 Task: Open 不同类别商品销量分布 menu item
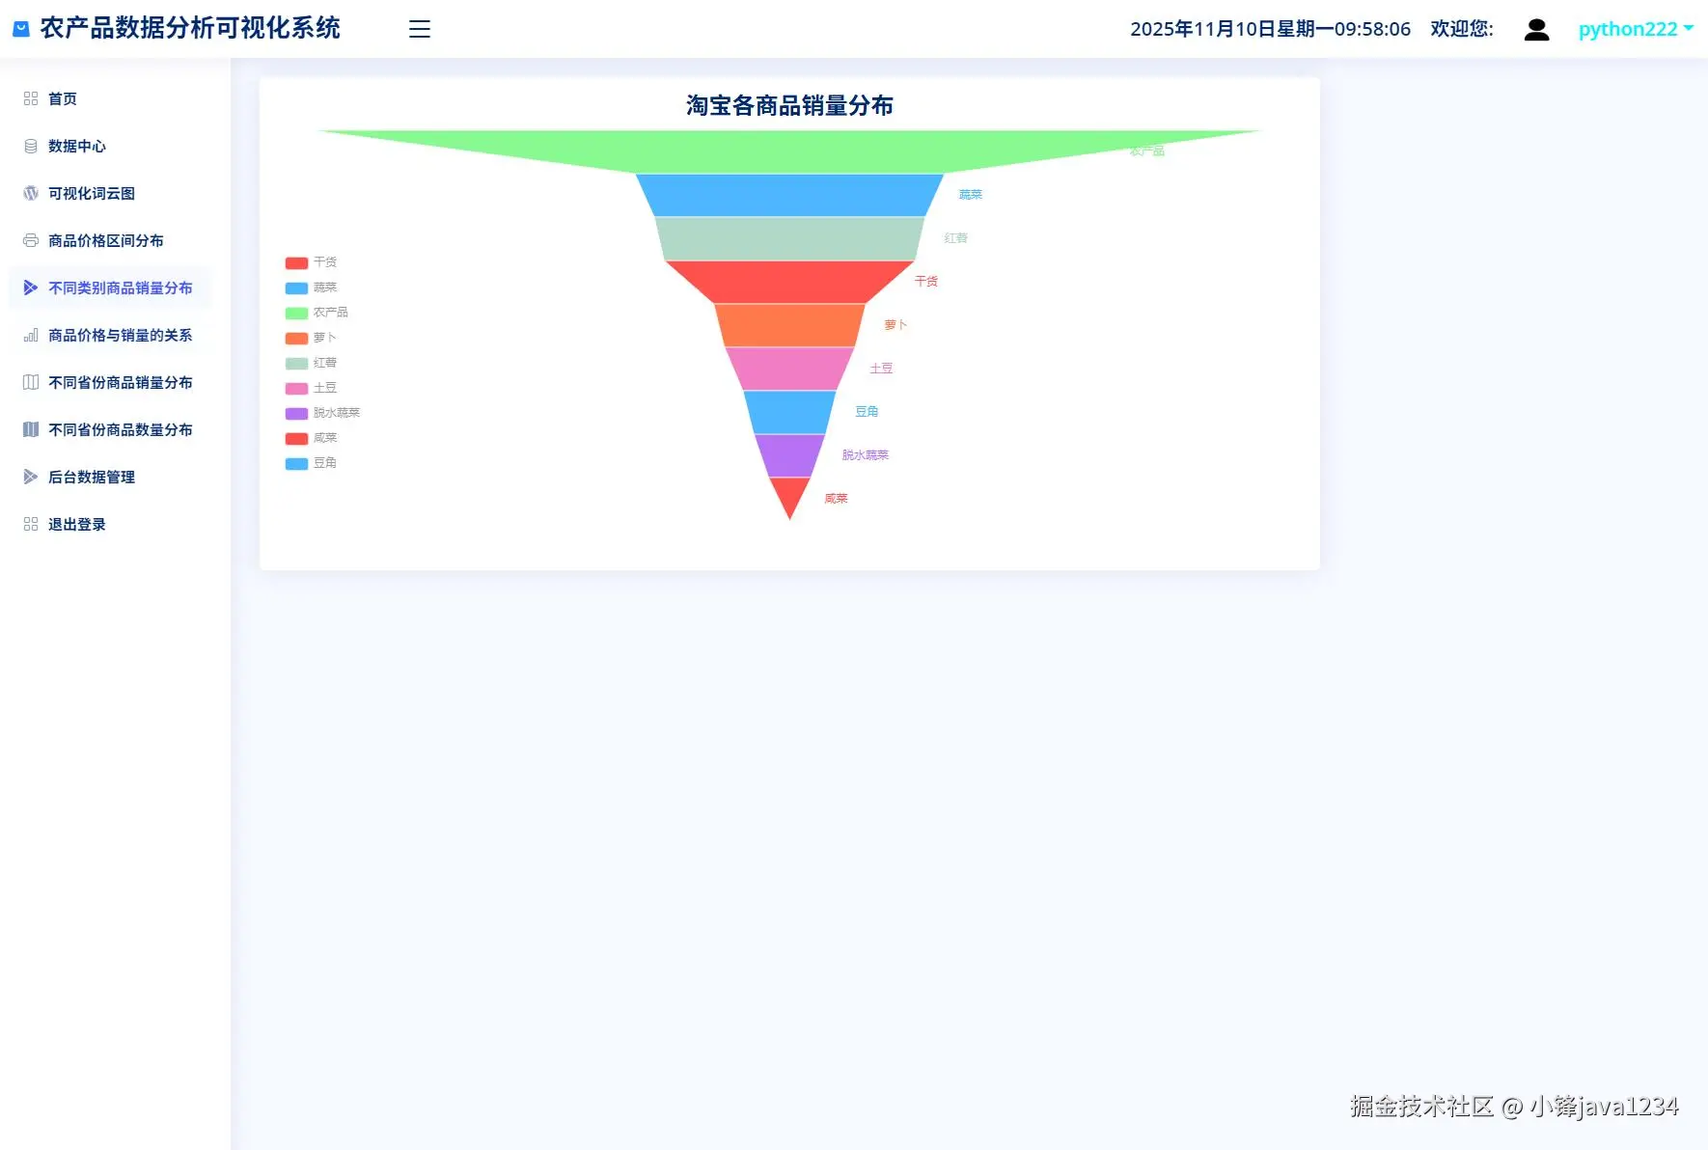pos(110,287)
